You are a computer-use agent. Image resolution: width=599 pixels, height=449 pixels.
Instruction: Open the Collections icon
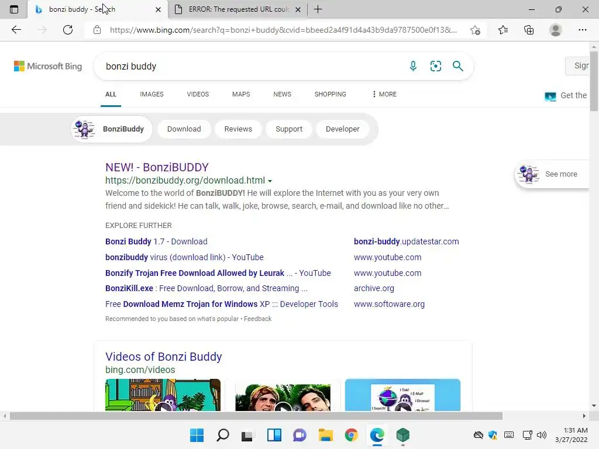pyautogui.click(x=529, y=30)
